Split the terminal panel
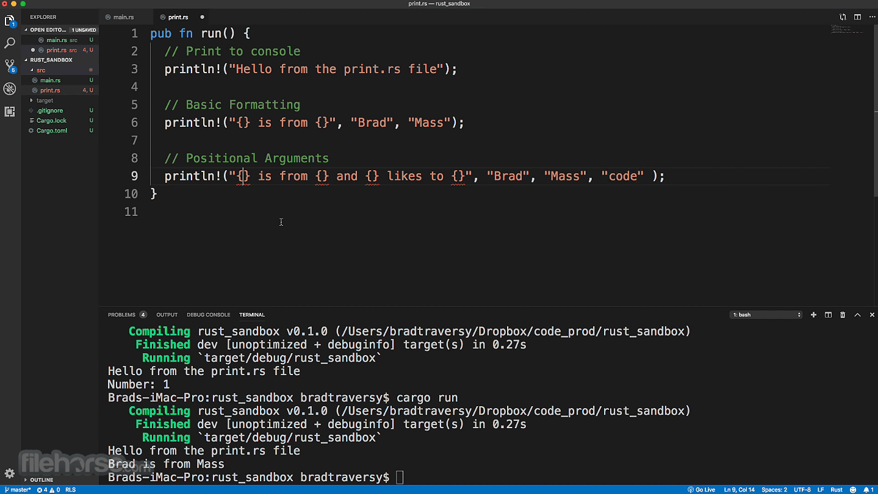878x494 pixels. (828, 315)
